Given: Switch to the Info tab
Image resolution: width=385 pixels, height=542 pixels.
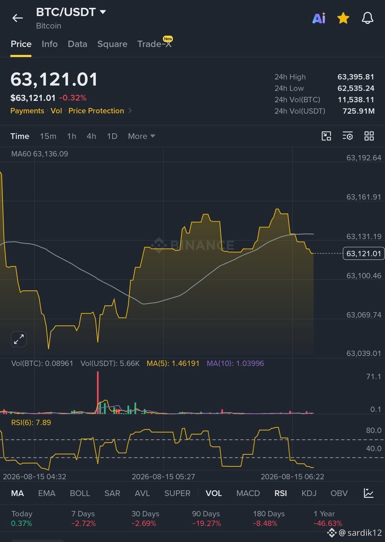Looking at the screenshot, I should (50, 44).
